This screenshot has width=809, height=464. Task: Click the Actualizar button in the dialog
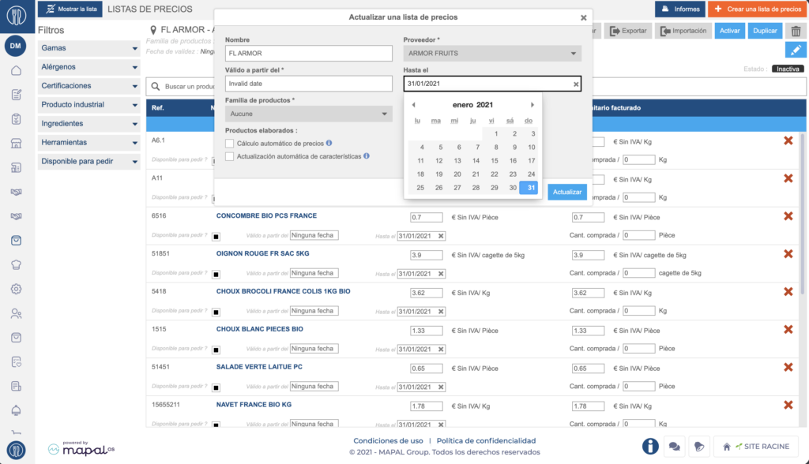(567, 192)
